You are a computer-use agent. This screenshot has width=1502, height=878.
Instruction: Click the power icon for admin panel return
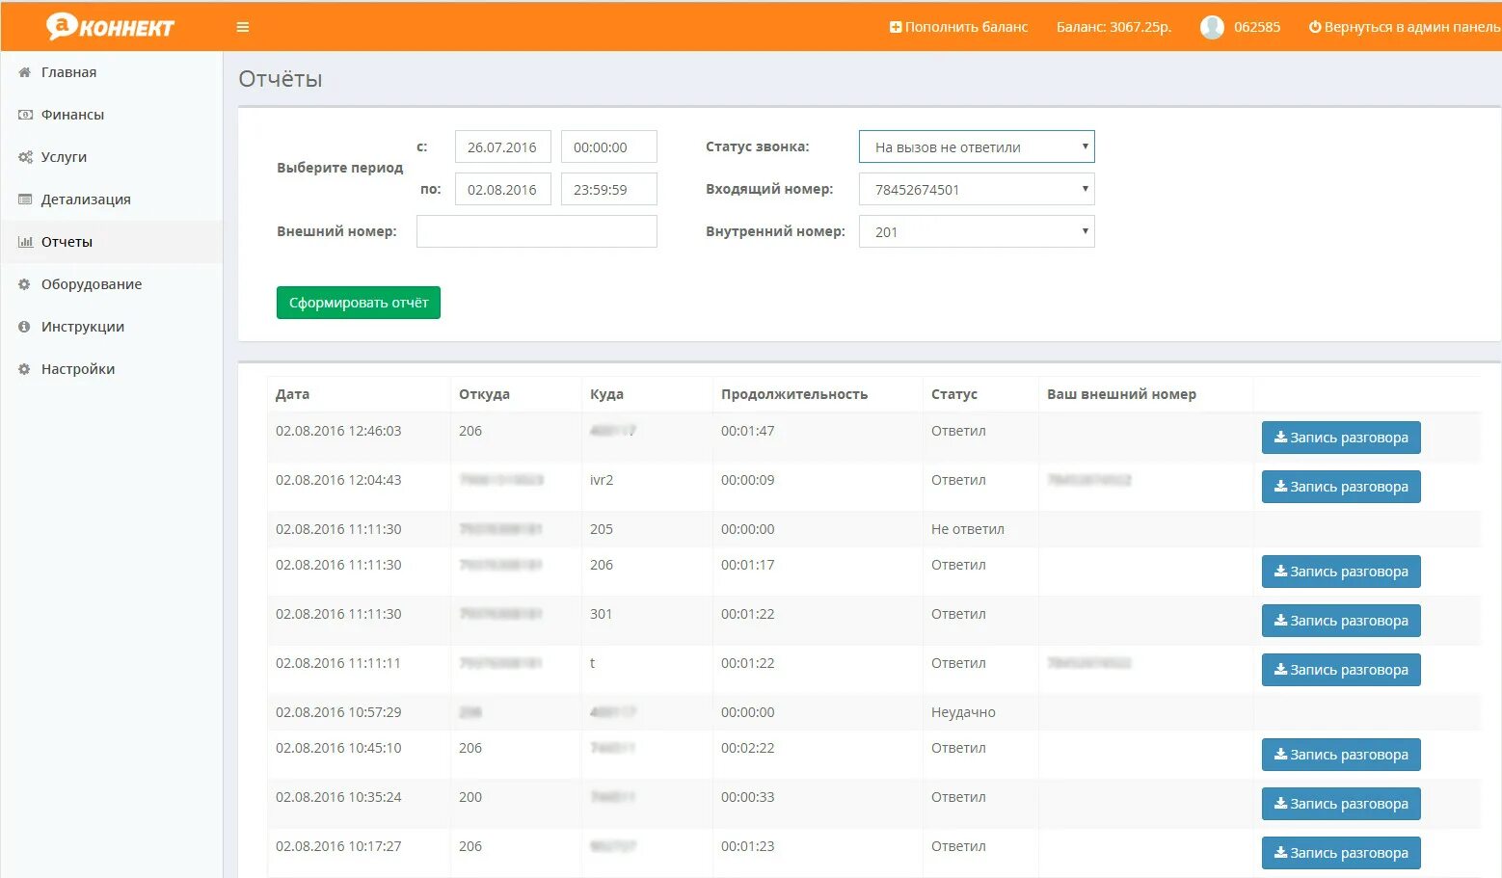tap(1314, 27)
